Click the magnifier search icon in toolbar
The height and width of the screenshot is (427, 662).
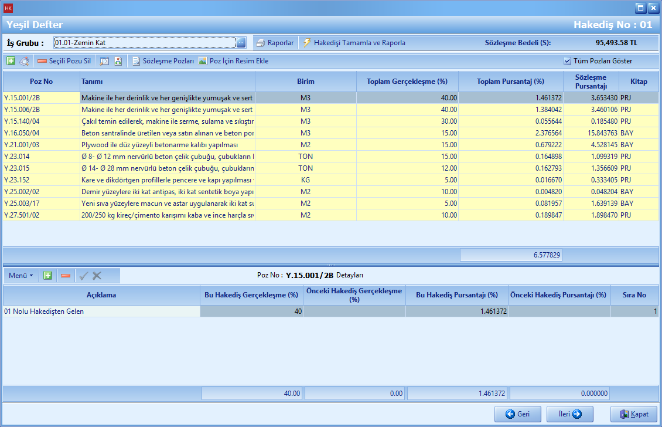click(x=104, y=61)
